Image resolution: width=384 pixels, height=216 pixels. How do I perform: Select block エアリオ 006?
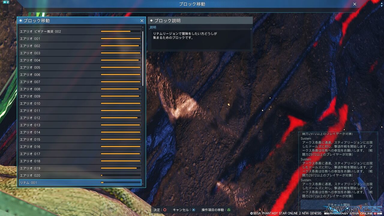[80, 74]
